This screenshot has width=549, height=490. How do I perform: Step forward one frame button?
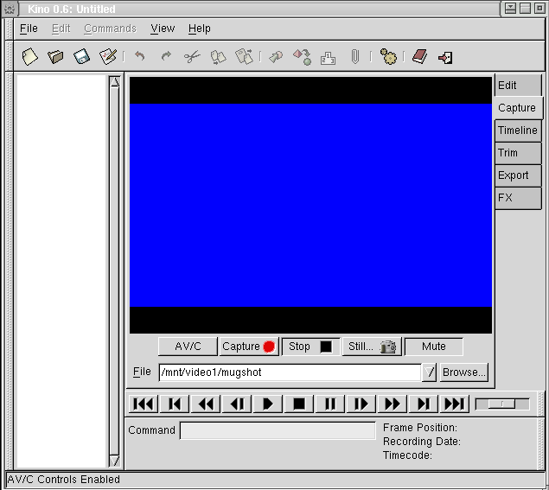click(361, 404)
